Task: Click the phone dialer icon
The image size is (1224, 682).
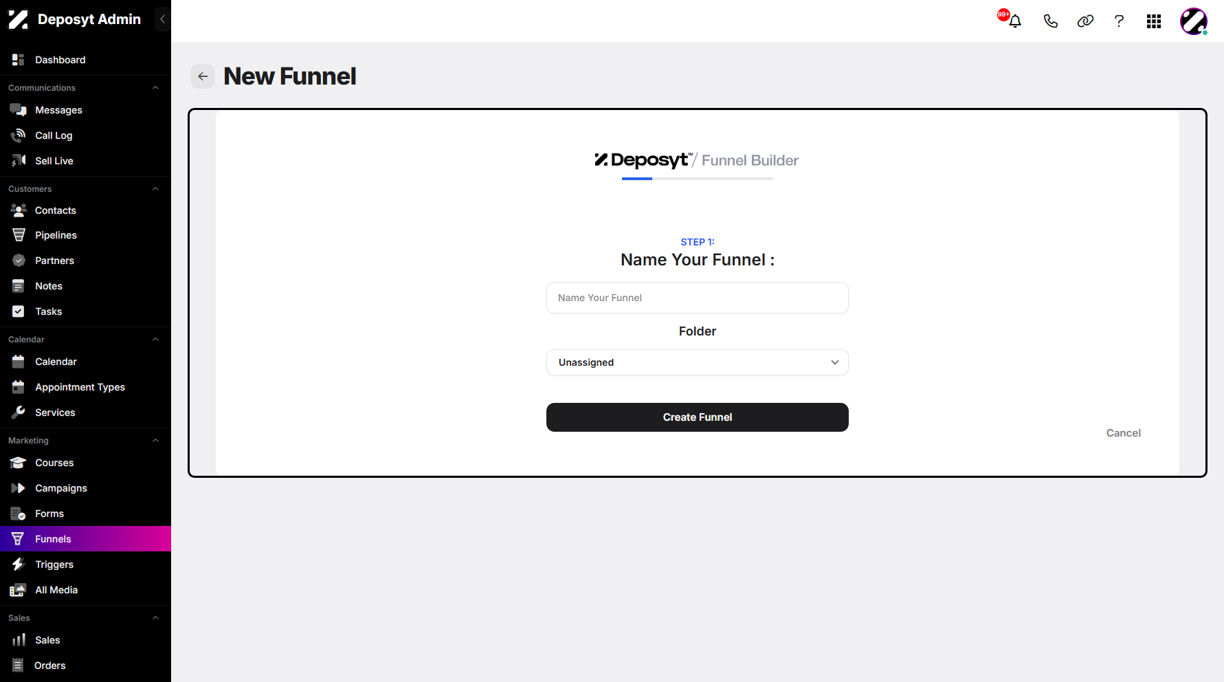Action: point(1050,21)
